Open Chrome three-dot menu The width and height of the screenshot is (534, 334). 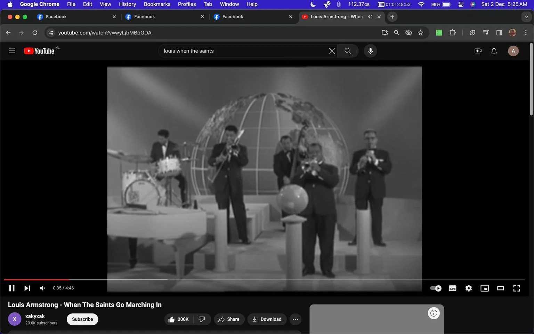526,33
